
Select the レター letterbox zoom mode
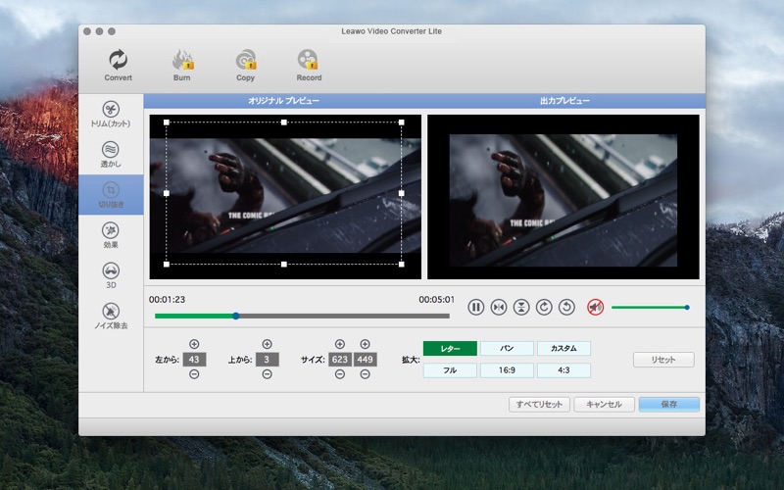pyautogui.click(x=450, y=349)
